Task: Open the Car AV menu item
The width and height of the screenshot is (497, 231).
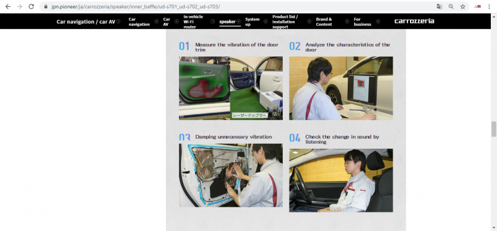Action: pos(166,22)
